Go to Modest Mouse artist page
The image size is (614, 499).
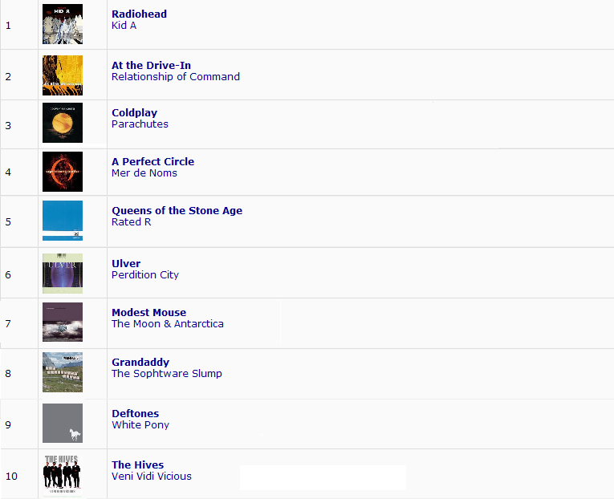pyautogui.click(x=148, y=312)
